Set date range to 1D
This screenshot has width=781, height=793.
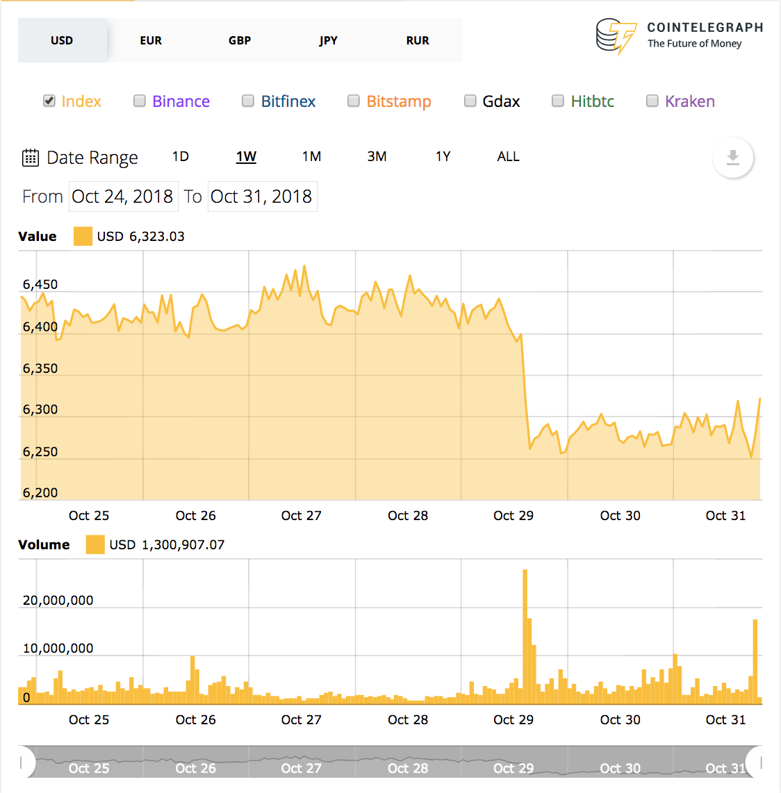coord(180,157)
